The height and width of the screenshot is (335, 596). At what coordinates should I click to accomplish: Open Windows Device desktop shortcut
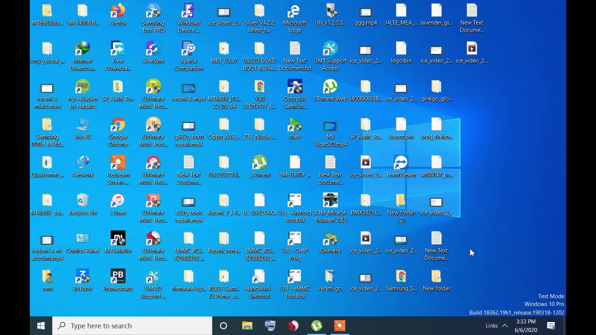click(189, 19)
